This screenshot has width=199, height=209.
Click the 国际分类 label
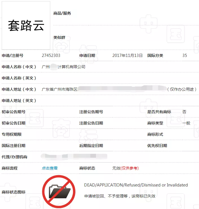tap(155, 55)
